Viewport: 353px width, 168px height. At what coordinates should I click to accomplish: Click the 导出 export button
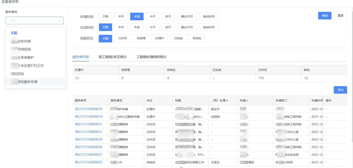click(340, 90)
